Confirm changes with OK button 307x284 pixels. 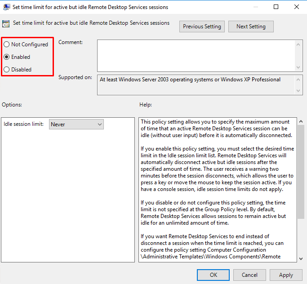[x=214, y=275]
